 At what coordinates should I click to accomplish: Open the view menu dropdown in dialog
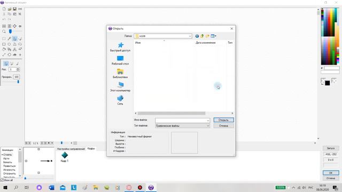pyautogui.click(x=214, y=36)
